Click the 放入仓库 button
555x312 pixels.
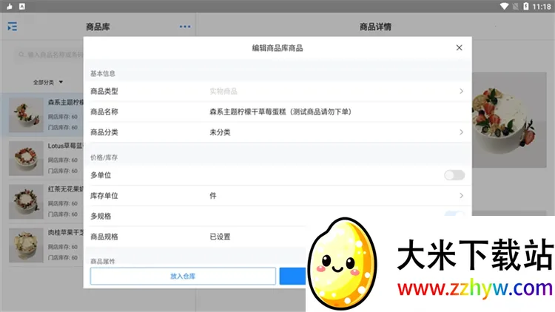pos(182,276)
